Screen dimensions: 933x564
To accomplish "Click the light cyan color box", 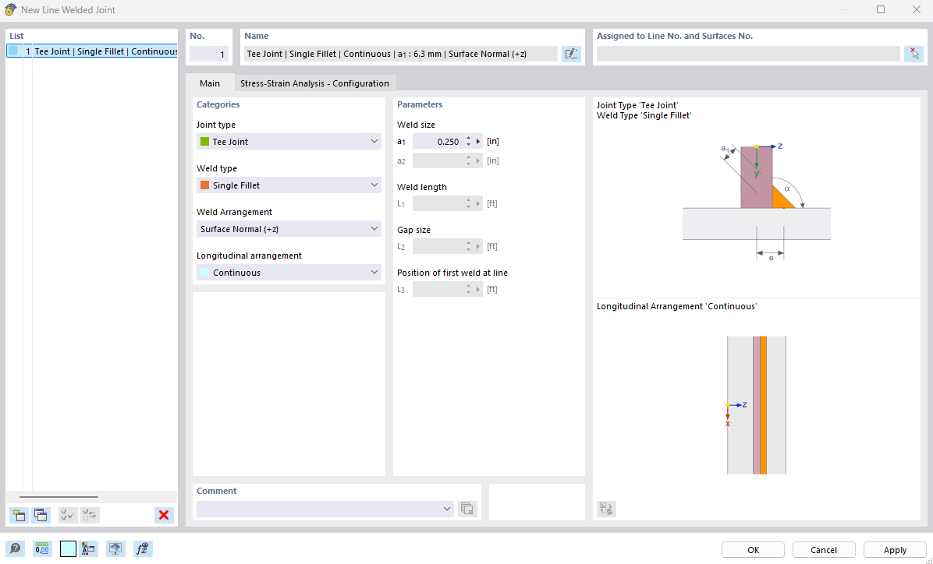I will click(69, 548).
